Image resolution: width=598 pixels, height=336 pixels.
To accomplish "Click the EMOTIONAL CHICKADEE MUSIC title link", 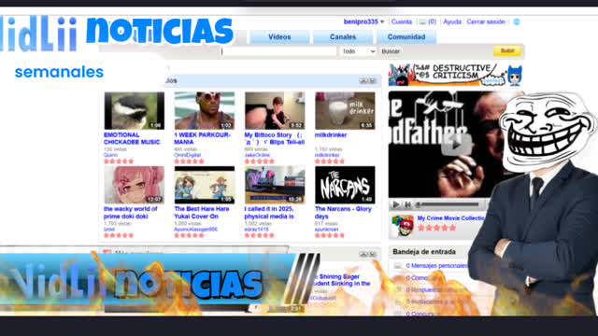I will click(132, 138).
